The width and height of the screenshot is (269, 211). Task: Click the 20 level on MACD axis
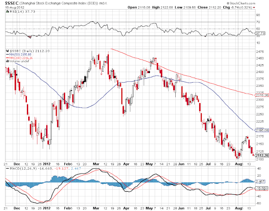(259, 175)
